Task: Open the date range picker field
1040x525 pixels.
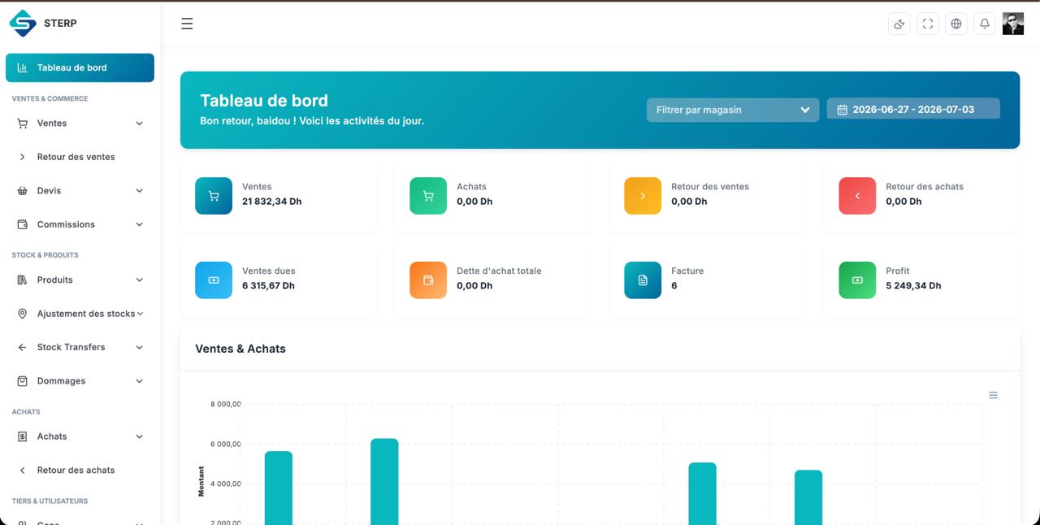Action: coord(913,109)
